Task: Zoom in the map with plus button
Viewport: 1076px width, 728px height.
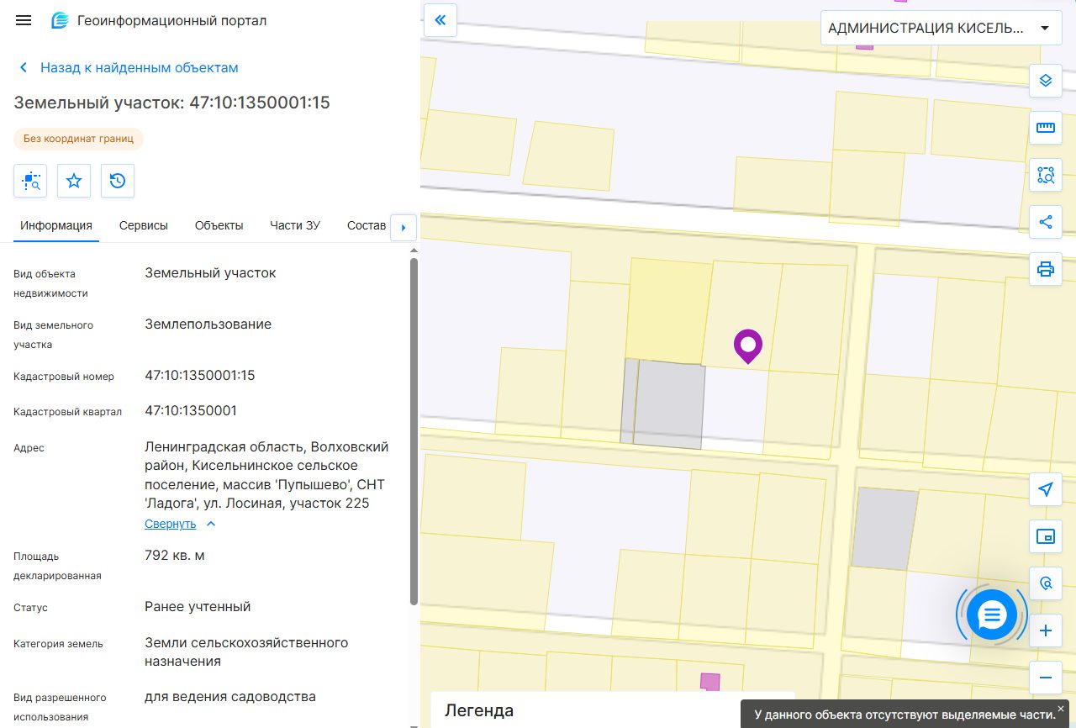Action: coord(1046,630)
